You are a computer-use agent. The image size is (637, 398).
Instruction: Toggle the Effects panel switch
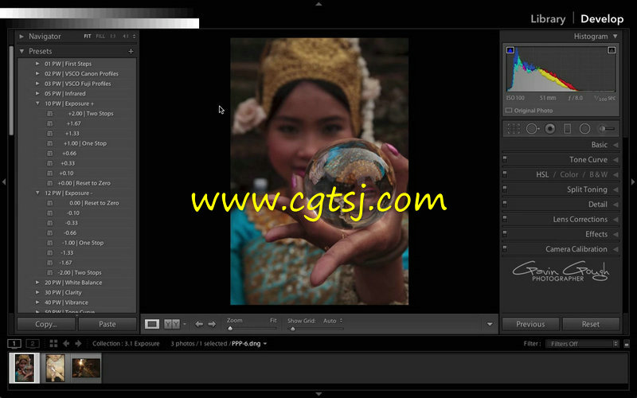click(505, 234)
